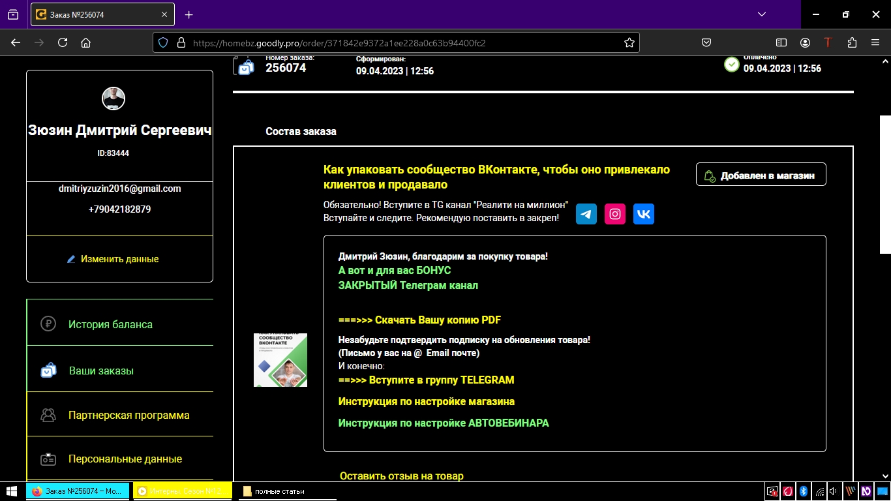Screen dimensions: 891x501
Task: List all tabs with the dropdown arrow
Action: pos(762,14)
